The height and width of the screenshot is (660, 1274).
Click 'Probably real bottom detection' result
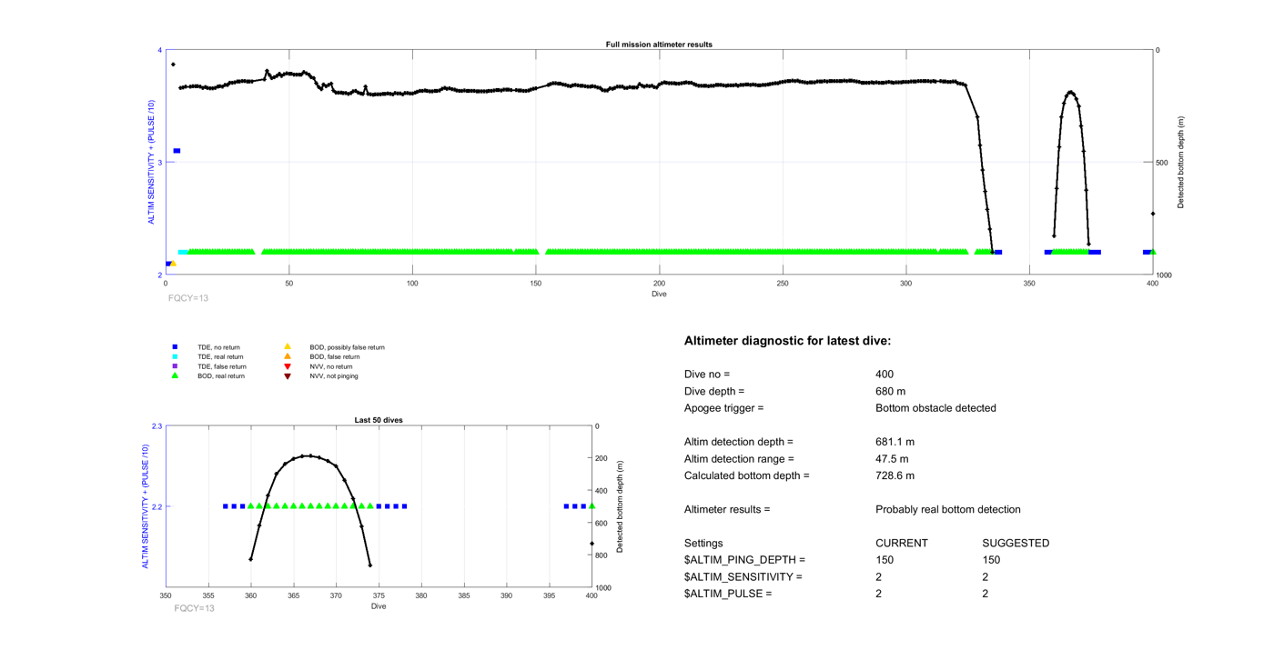coord(948,509)
